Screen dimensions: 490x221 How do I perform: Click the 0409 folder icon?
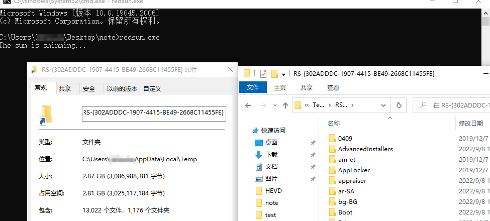coord(332,138)
